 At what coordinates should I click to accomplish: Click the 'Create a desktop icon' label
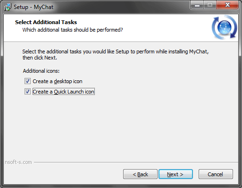tap(58, 81)
